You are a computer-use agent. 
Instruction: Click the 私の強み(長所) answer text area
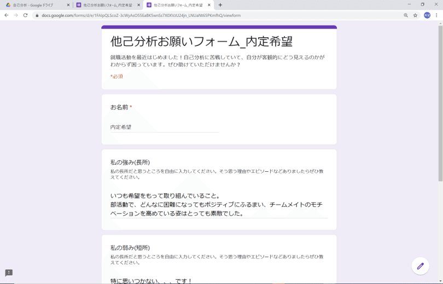(x=219, y=205)
